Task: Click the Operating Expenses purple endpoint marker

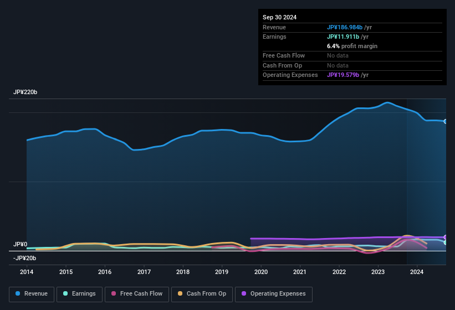Action: pos(446,237)
